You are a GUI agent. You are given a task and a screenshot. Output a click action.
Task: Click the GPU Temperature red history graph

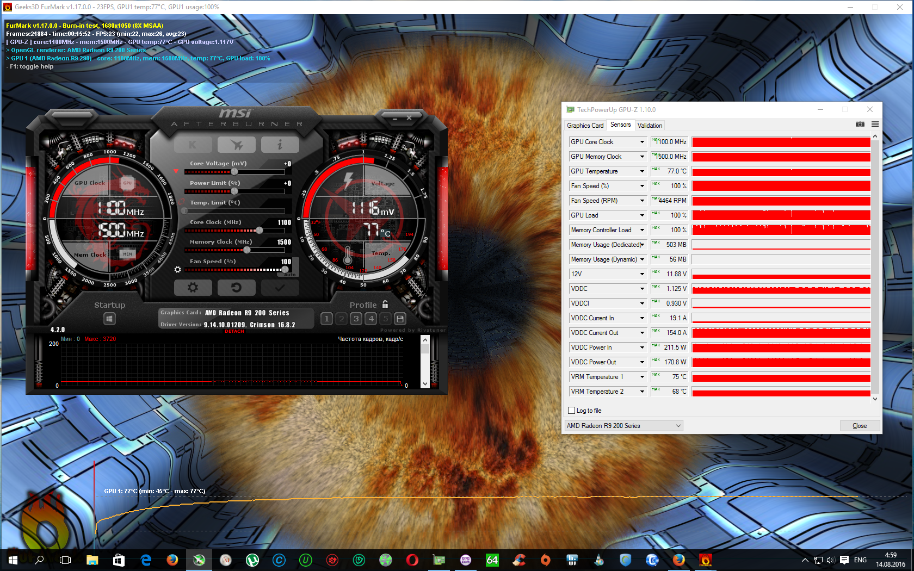tap(781, 171)
